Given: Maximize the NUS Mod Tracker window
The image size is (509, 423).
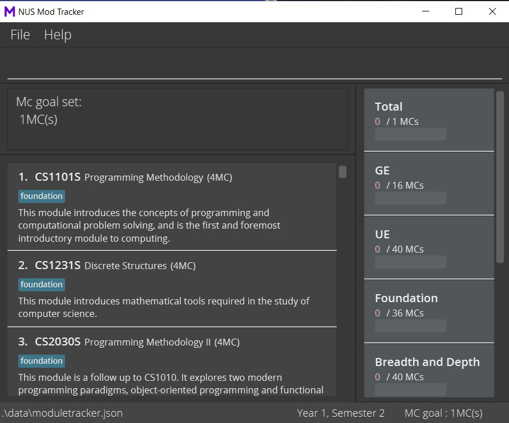Looking at the screenshot, I should (x=459, y=11).
